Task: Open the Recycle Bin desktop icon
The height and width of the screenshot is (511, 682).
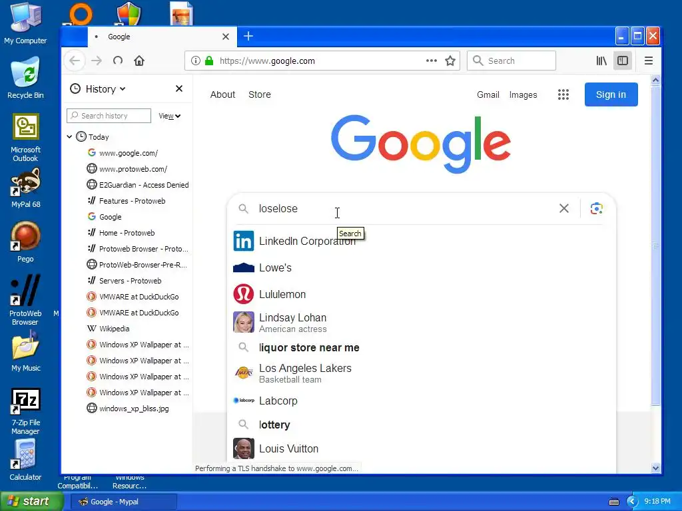Action: tap(26, 78)
